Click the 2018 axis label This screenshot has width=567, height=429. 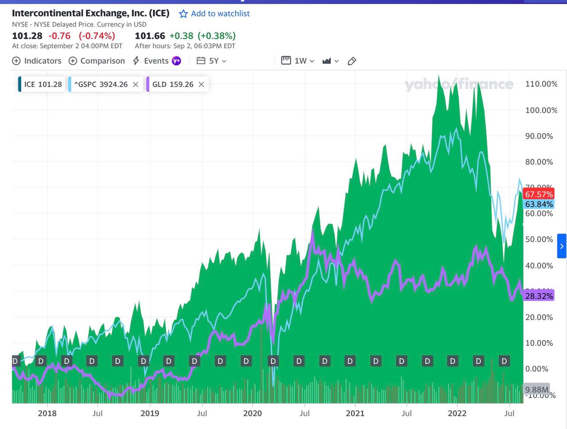(x=47, y=413)
